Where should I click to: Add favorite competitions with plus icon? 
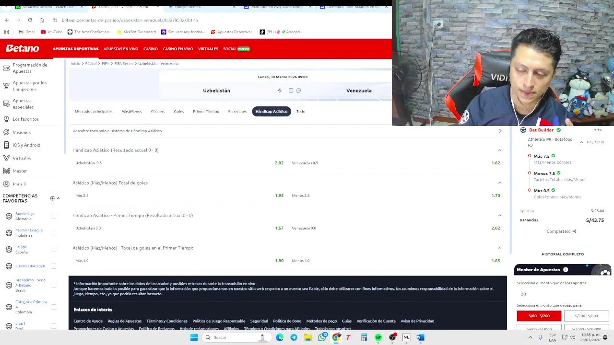52,198
